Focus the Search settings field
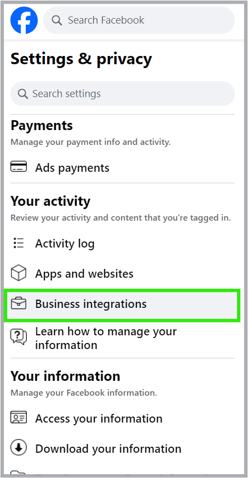The image size is (248, 478). (x=123, y=94)
